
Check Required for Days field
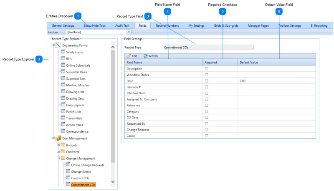(206, 81)
